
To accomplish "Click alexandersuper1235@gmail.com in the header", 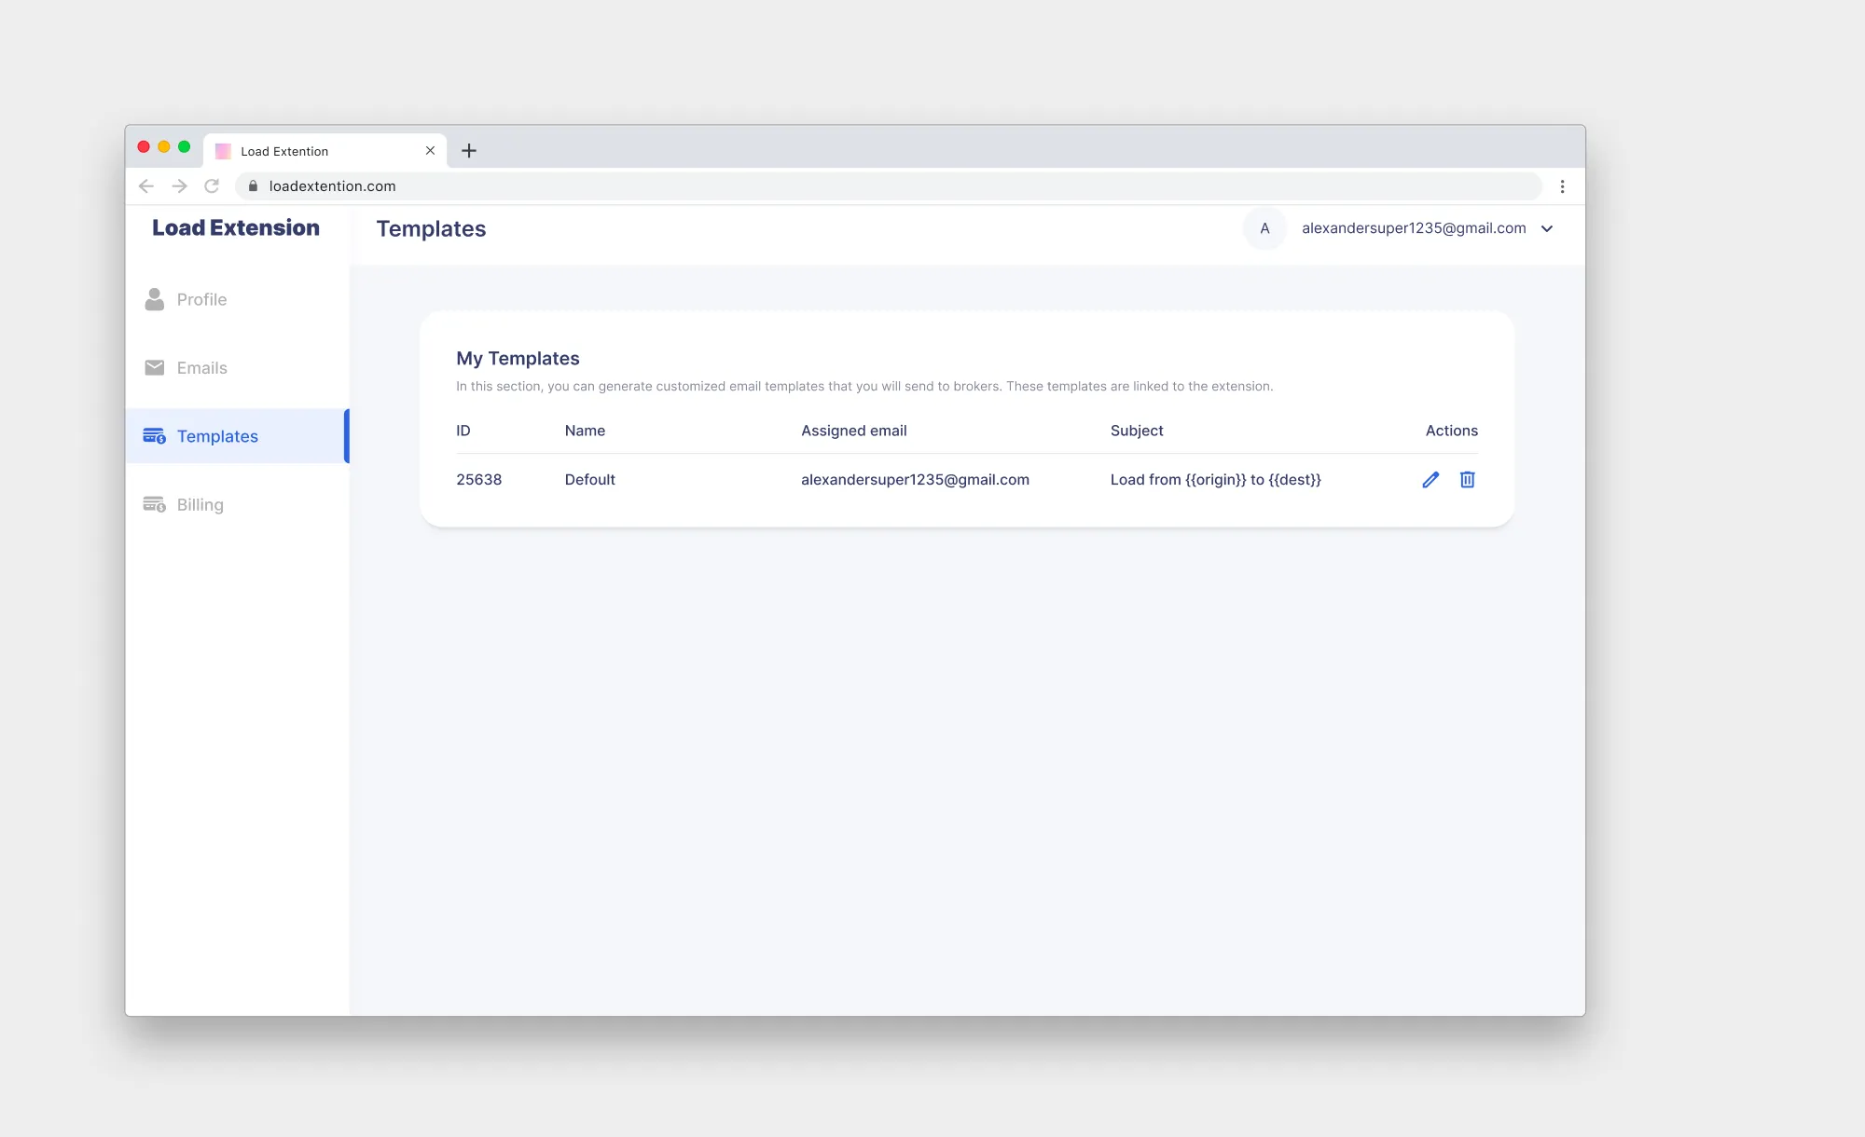I will click(x=1414, y=228).
